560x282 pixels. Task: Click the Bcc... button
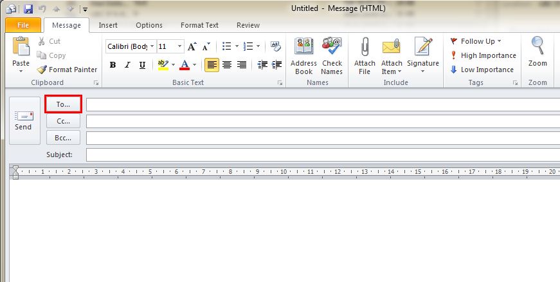(x=63, y=138)
